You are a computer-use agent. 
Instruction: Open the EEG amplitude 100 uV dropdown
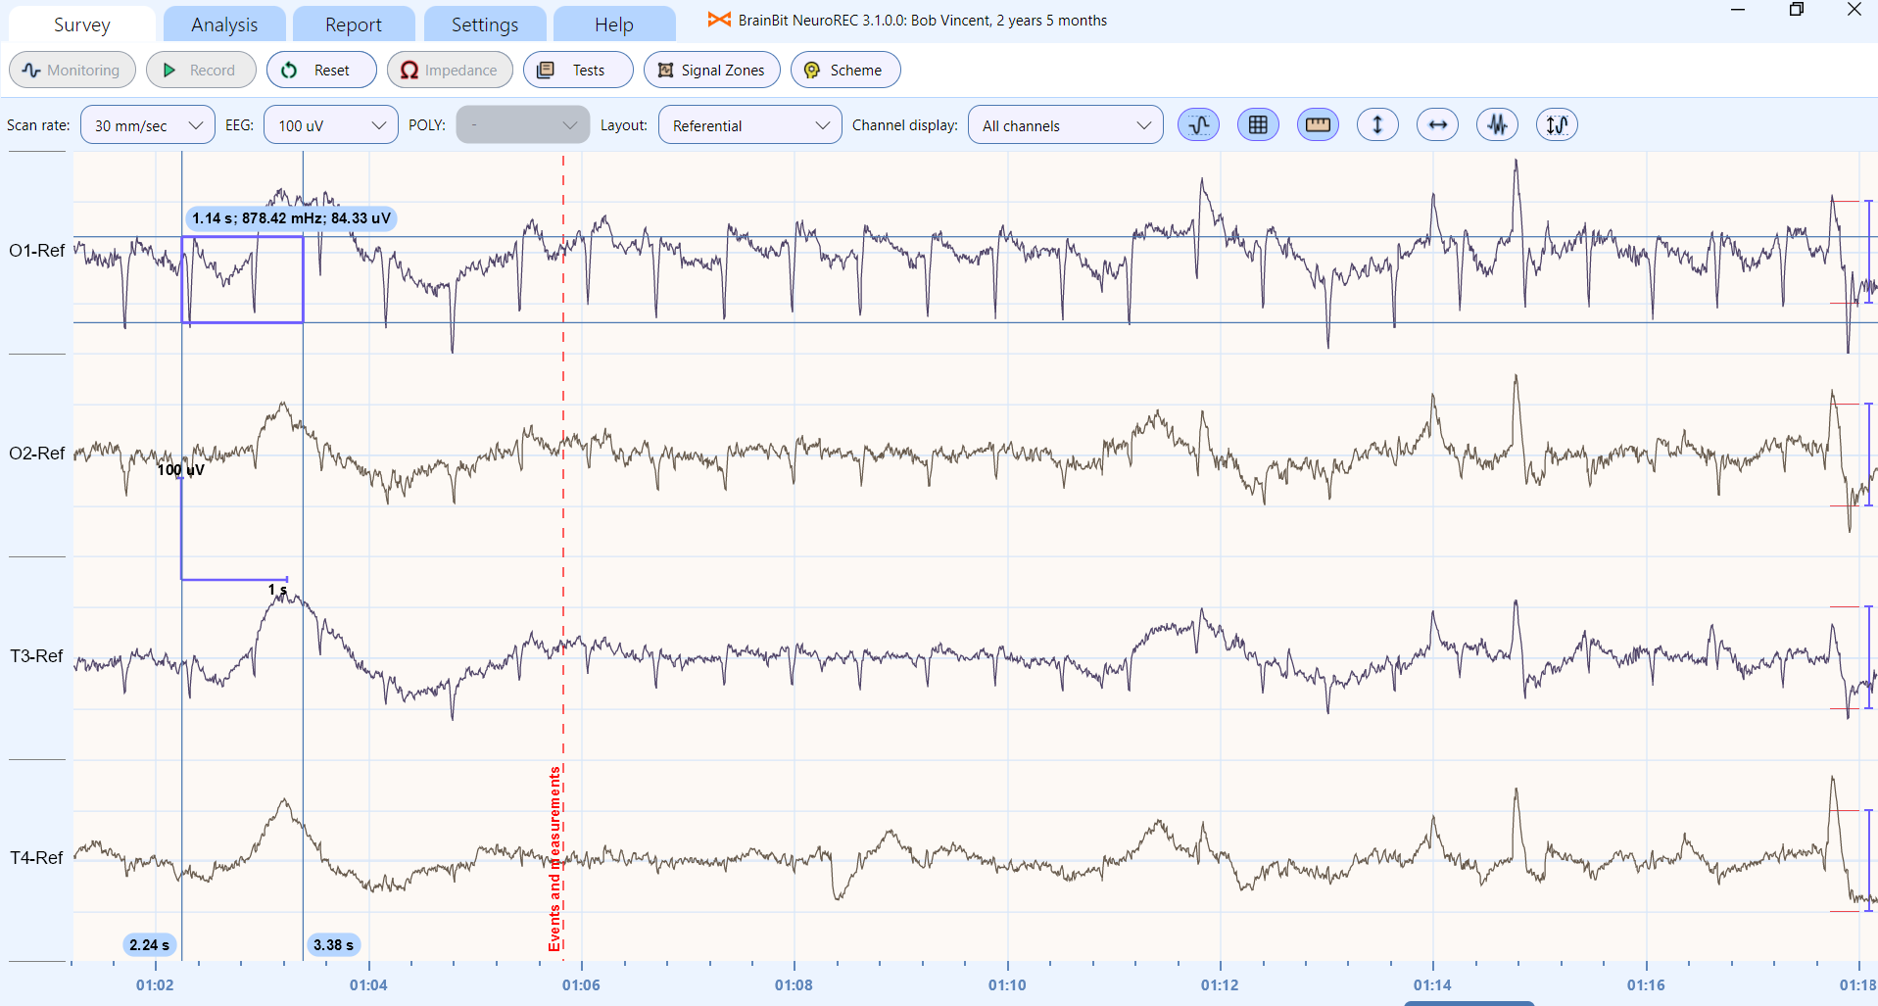point(330,125)
